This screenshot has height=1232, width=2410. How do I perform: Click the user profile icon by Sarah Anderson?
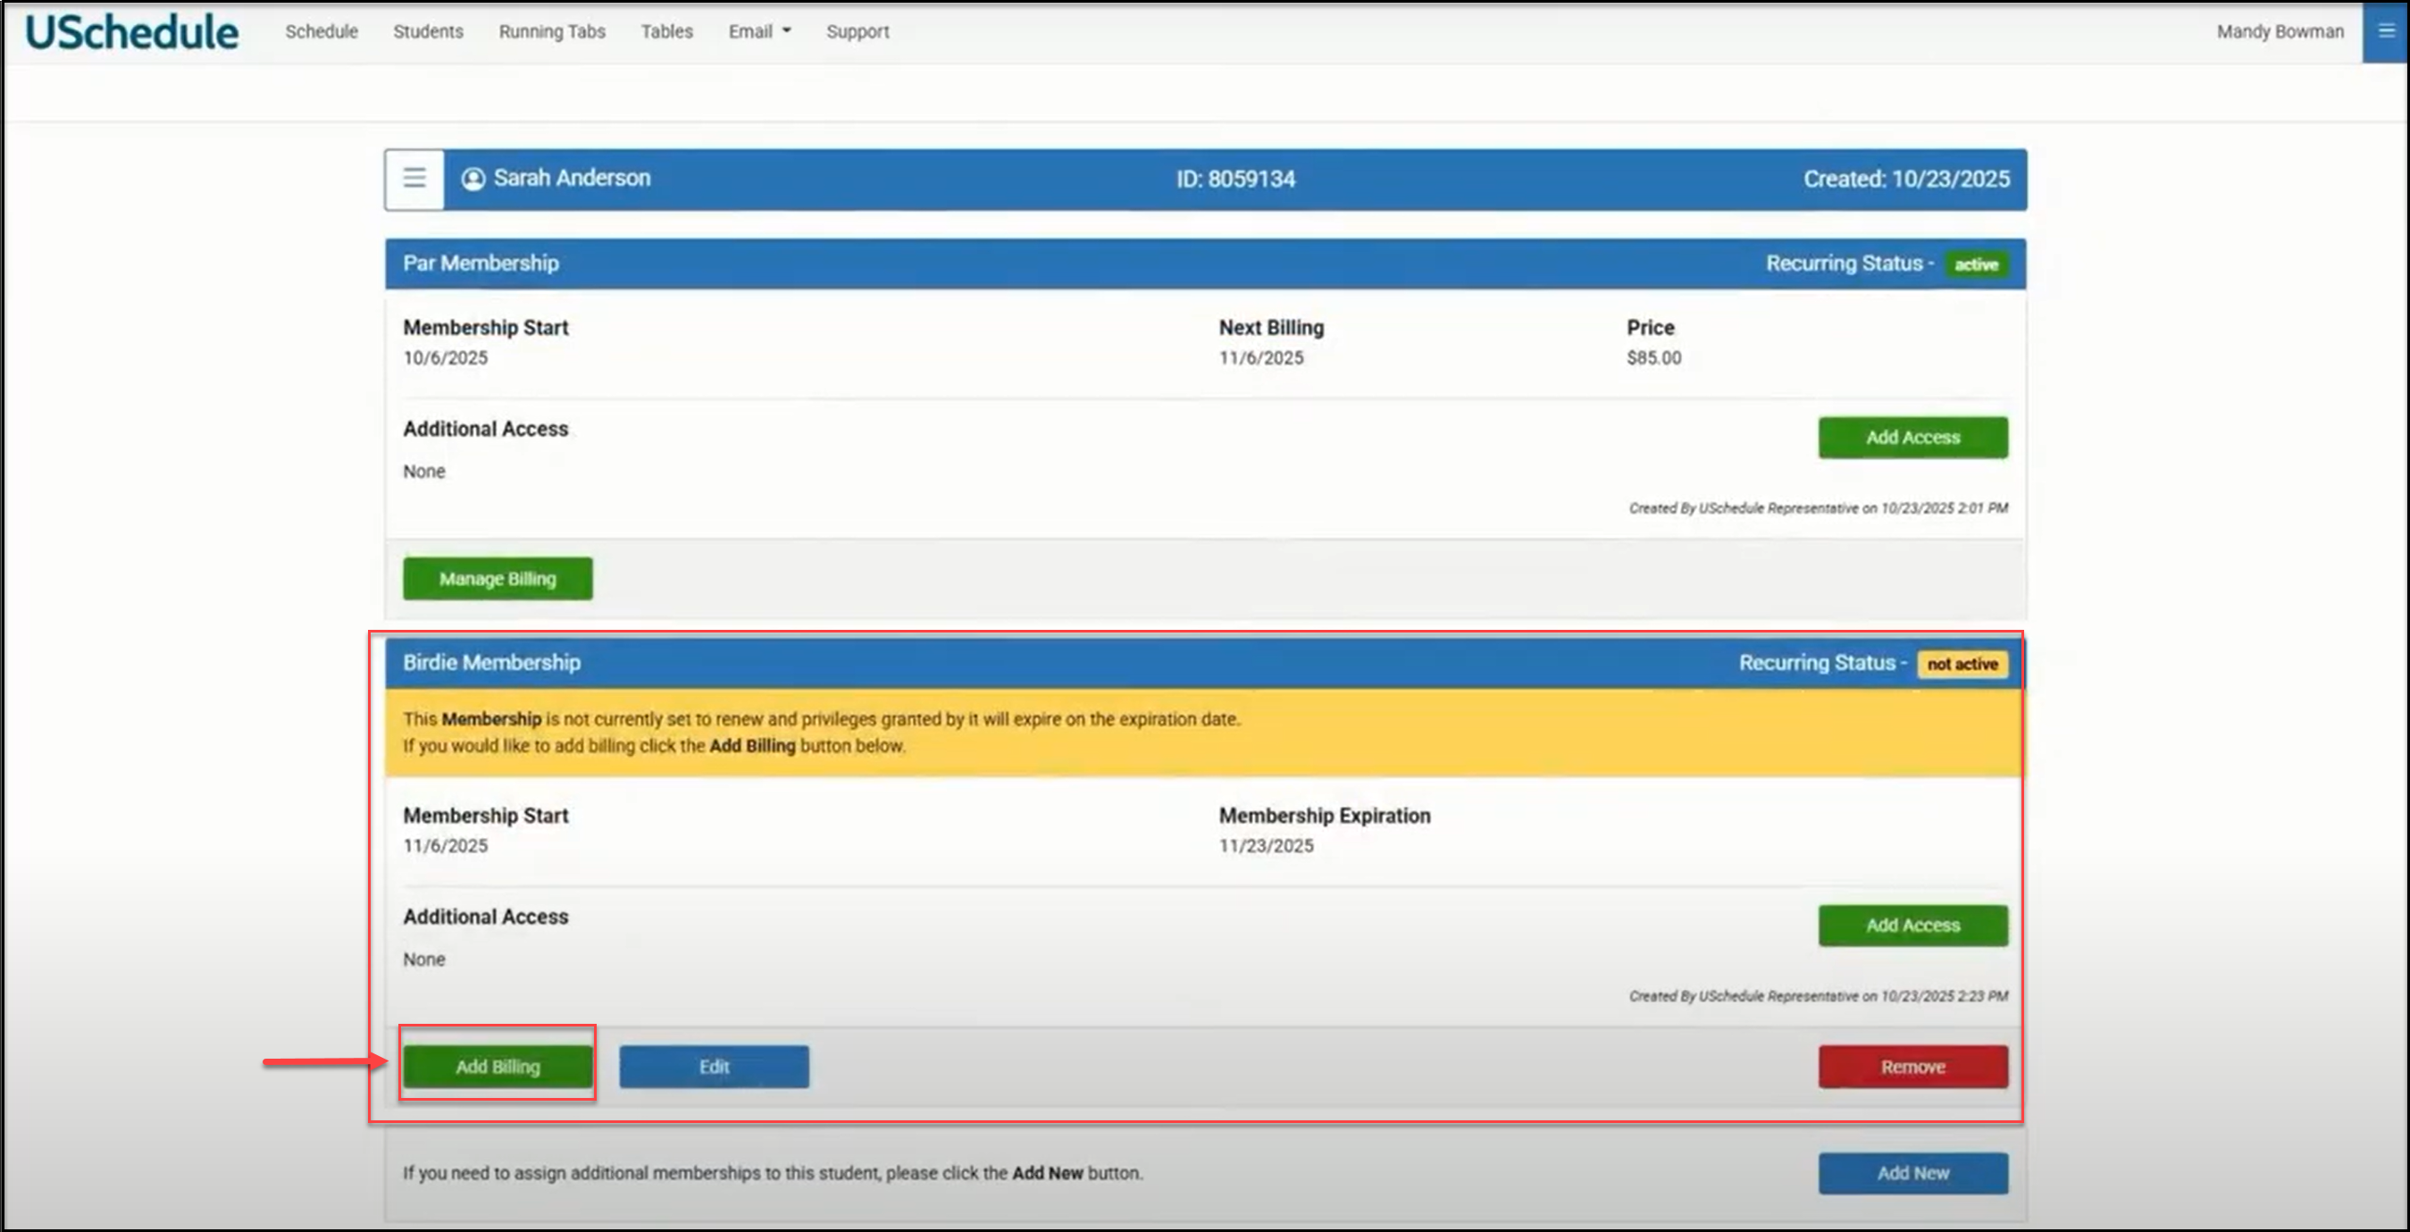473,179
